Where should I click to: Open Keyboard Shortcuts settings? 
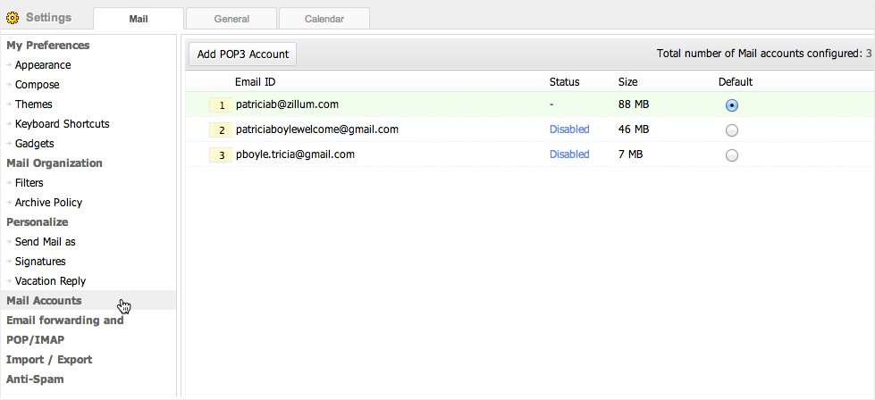[62, 124]
